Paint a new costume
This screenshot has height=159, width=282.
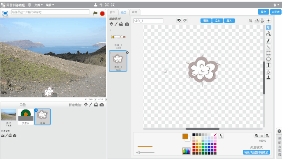116,24
